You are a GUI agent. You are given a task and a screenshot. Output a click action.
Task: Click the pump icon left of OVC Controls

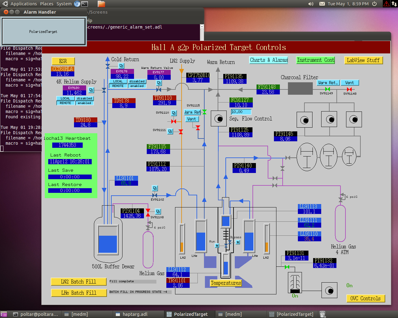(329, 291)
